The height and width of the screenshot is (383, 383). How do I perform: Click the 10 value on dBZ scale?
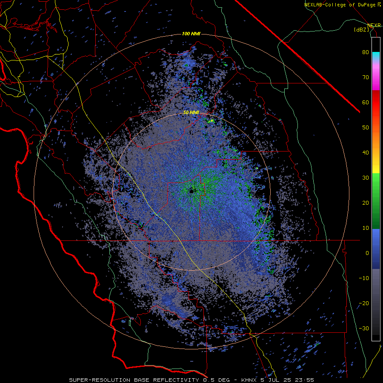(x=366, y=228)
